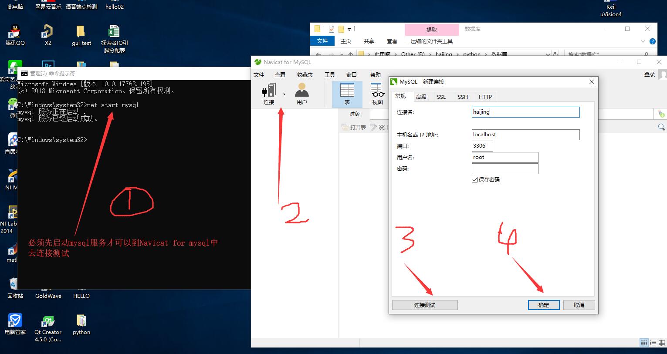Click 打开表 in the object toolbar
Viewport: 667px width, 354px height.
point(354,127)
